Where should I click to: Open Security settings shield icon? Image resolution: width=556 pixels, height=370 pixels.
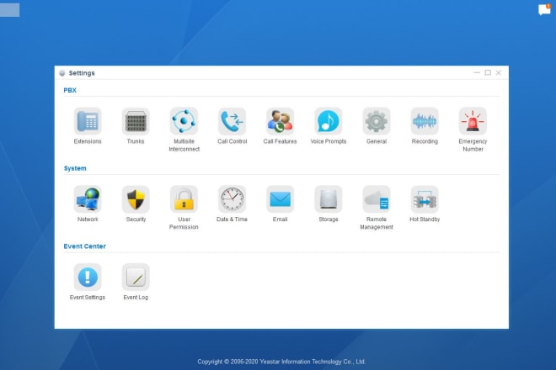(136, 199)
